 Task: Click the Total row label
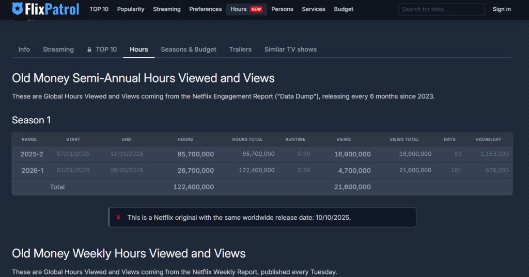(x=57, y=187)
